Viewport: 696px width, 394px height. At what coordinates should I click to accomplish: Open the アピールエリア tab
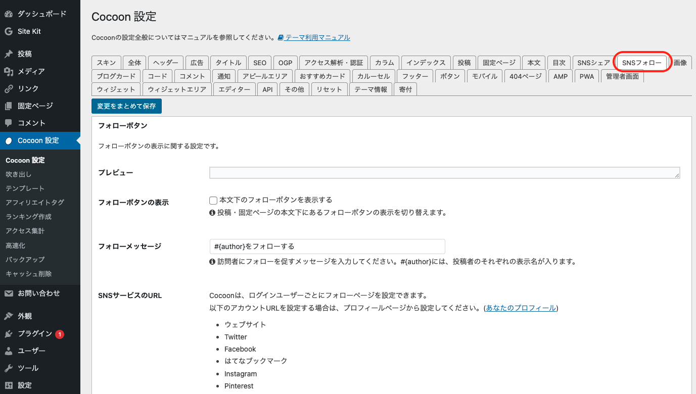click(x=265, y=76)
